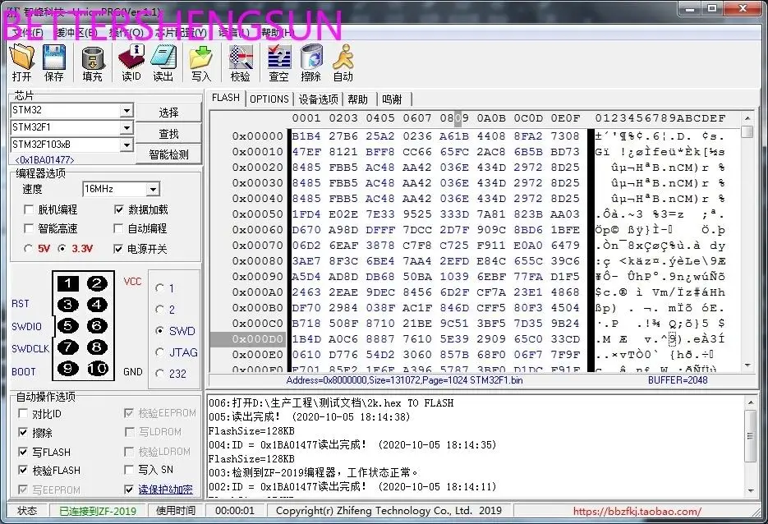This screenshot has width=768, height=524.
Task: Select the 232 interface radio button
Action: click(159, 374)
